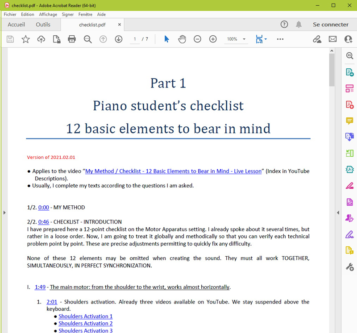This screenshot has width=357, height=333.
Task: Print the document using printer icon
Action: pos(72,39)
